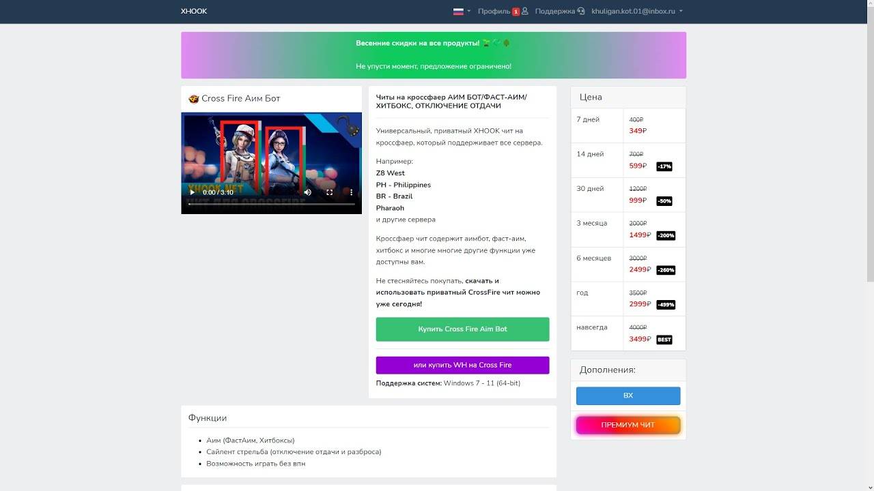Expand the khuligan.kot.01@inbox.ru account dropdown
This screenshot has height=491, width=874.
coord(637,11)
